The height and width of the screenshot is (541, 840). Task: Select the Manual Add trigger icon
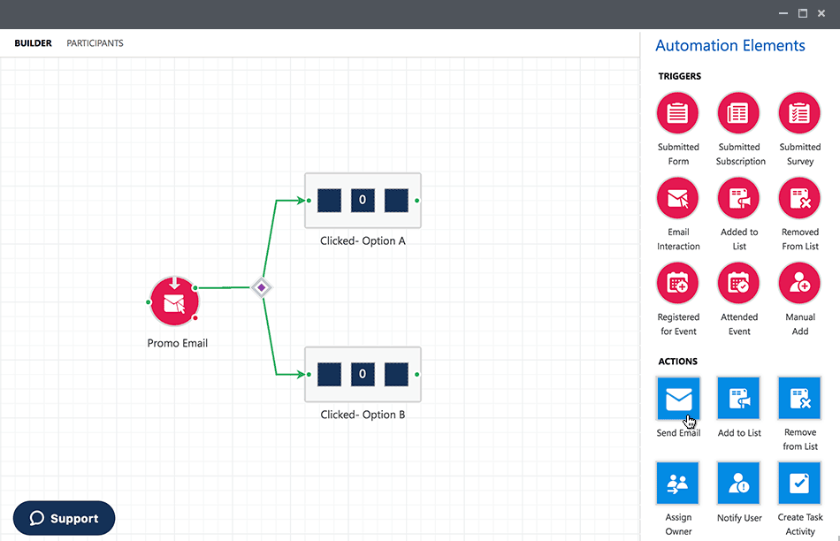point(799,284)
